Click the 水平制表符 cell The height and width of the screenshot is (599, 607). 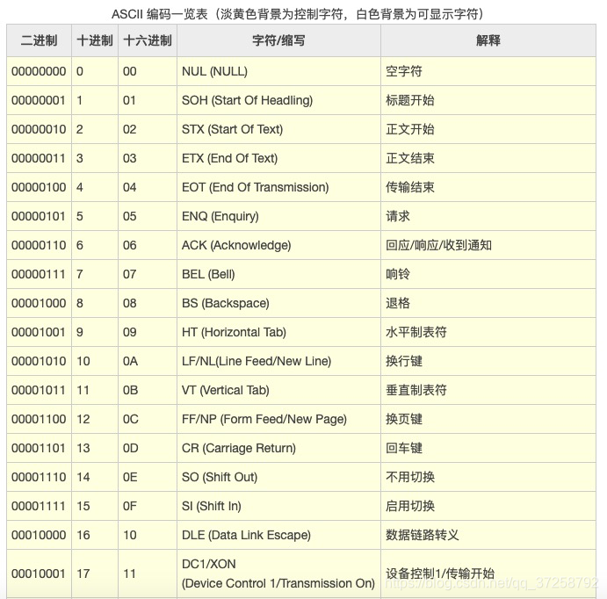click(488, 332)
